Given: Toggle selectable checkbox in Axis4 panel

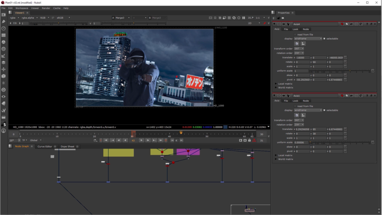Looking at the screenshot, I should (x=324, y=39).
